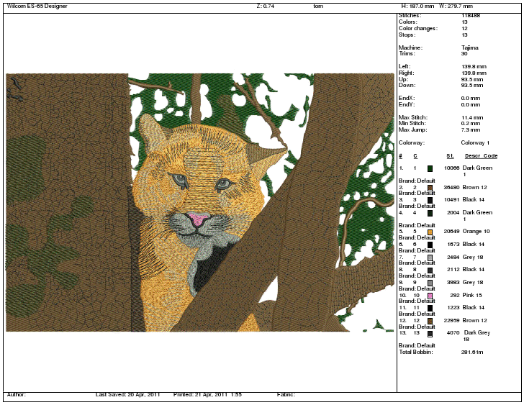Click the Descr. Code column header
Image resolution: width=524 pixels, height=405 pixels.
(481, 155)
